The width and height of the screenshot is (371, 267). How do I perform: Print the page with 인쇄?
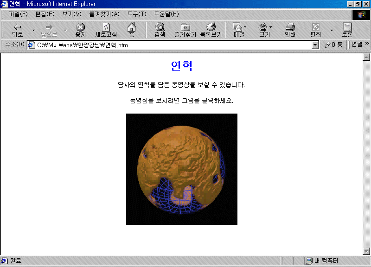290,30
